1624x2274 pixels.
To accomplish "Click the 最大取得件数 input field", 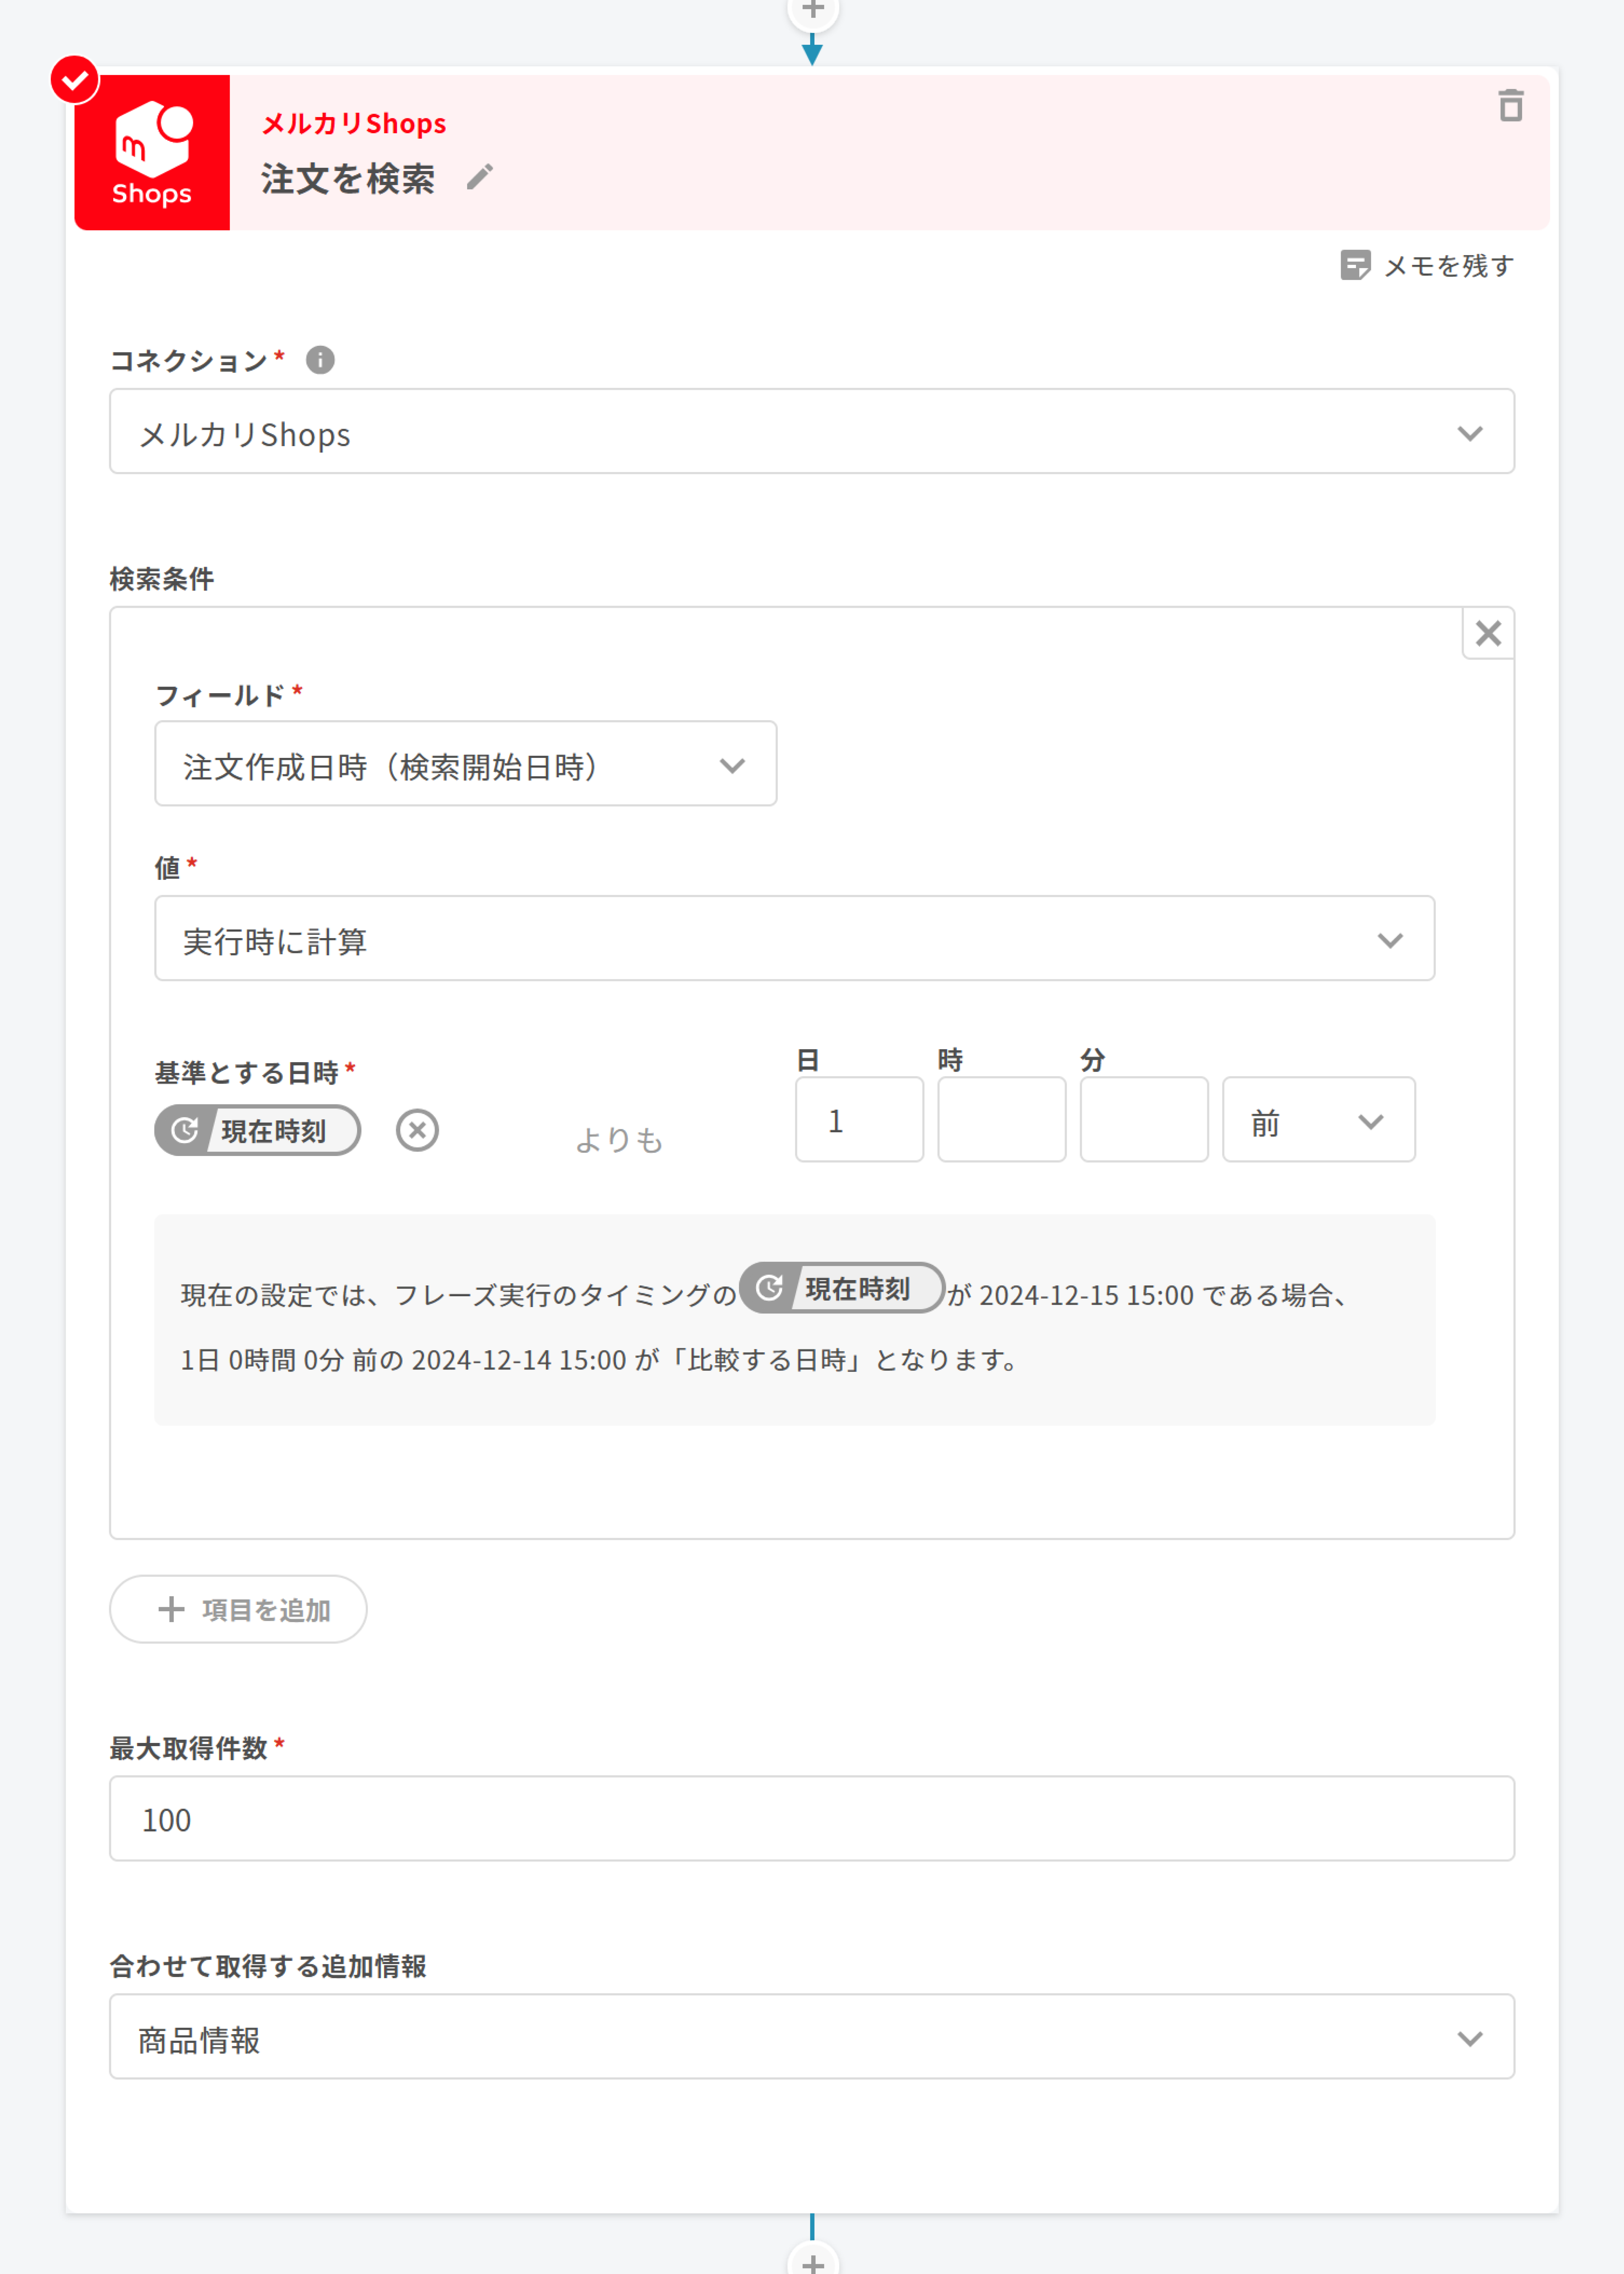I will pos(811,1819).
